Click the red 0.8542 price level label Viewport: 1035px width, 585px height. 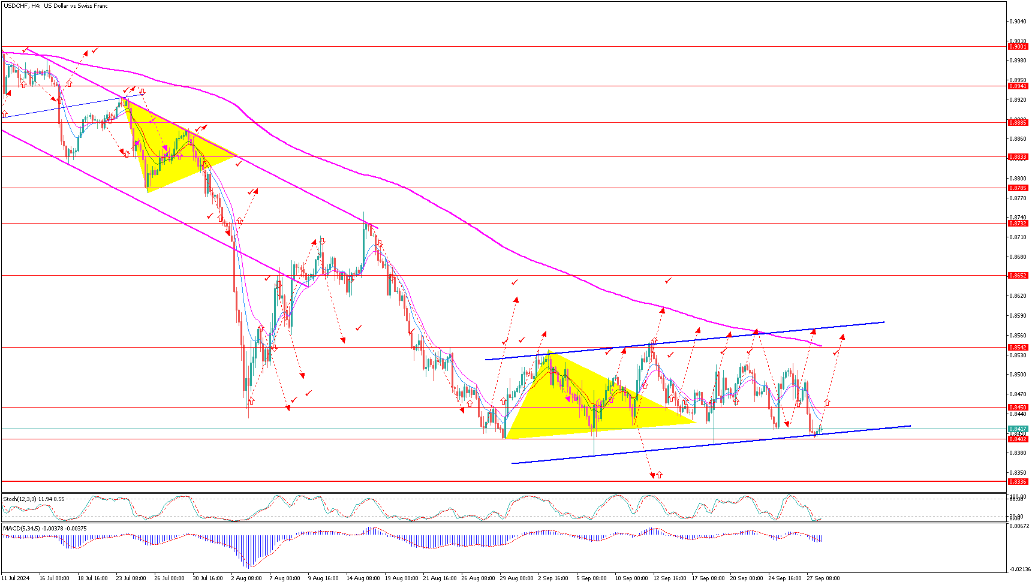(1018, 348)
